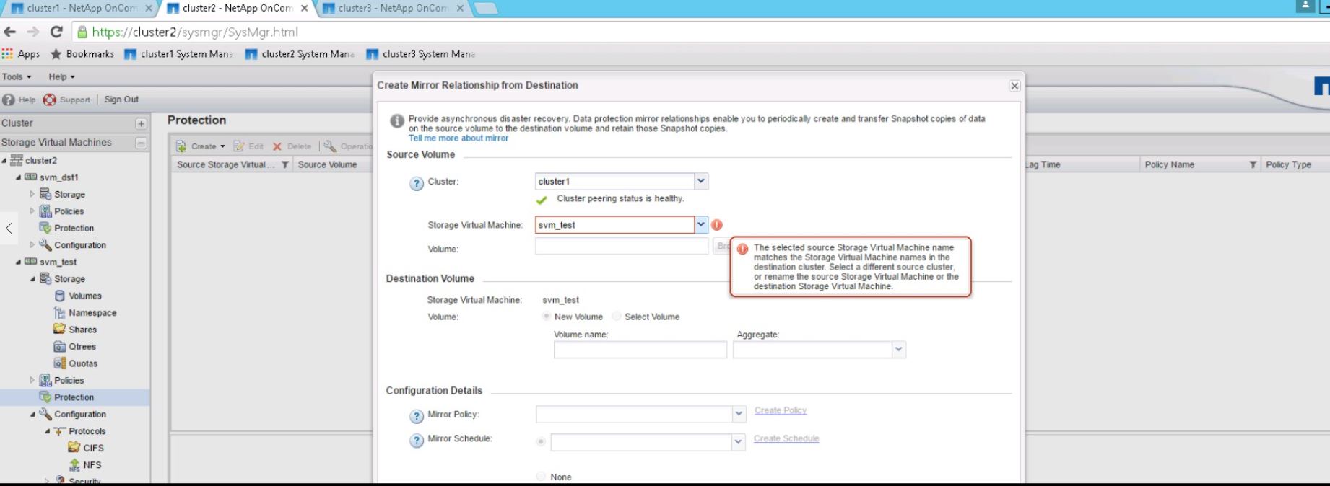The image size is (1330, 486).
Task: Click the Bookmarks star icon
Action: (x=56, y=54)
